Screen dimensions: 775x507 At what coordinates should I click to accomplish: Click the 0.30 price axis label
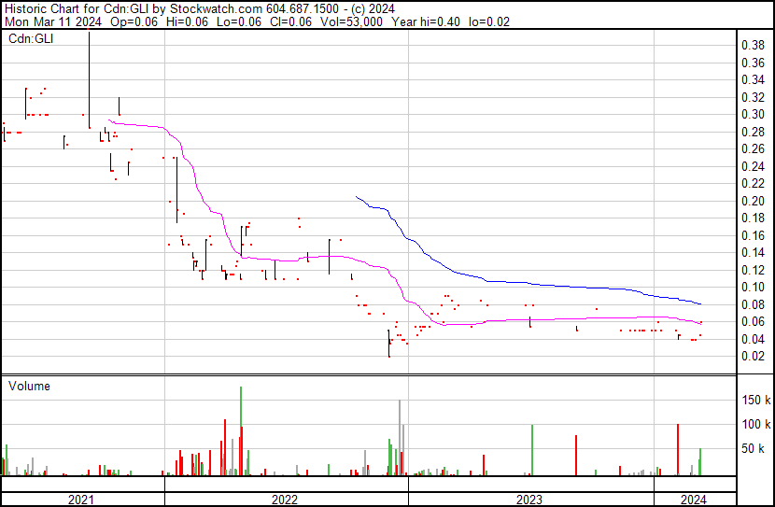click(x=753, y=115)
